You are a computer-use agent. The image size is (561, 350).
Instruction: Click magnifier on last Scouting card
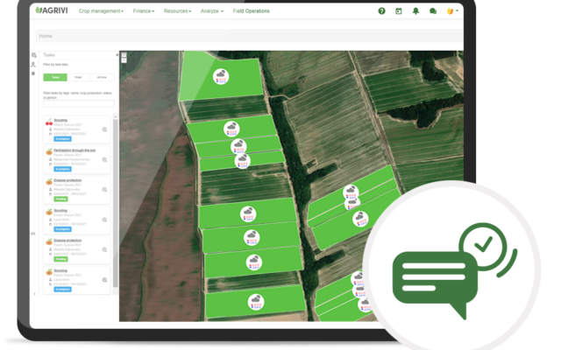[x=104, y=280]
